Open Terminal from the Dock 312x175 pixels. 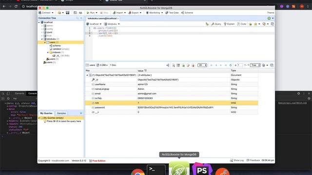[156, 170]
